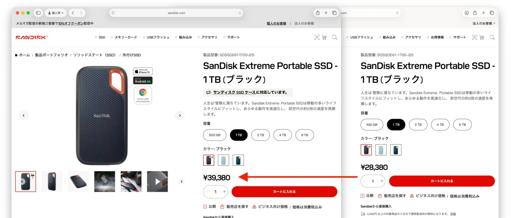The height and width of the screenshot is (218, 511).
Task: Select 500 GB capacity in rear window
Action: coord(372,124)
